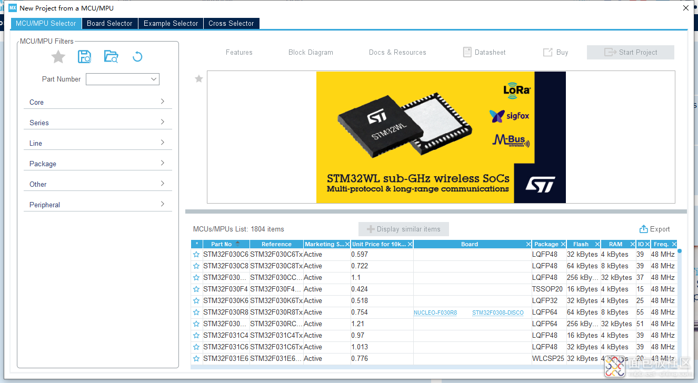Image resolution: width=698 pixels, height=383 pixels.
Task: Open the Part Number combo box
Action: click(x=123, y=79)
